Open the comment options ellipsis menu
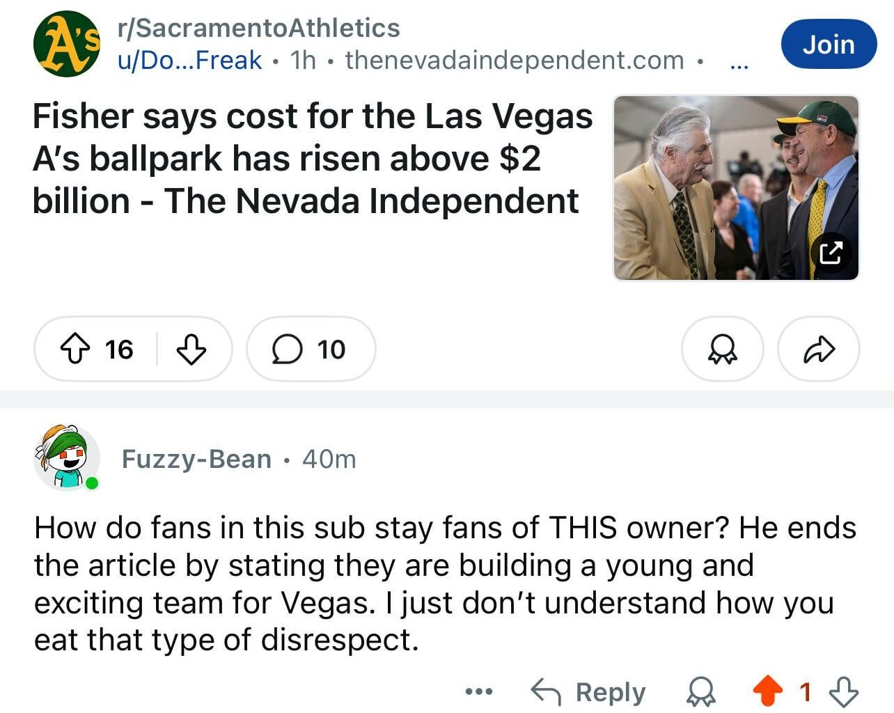 pos(479,692)
